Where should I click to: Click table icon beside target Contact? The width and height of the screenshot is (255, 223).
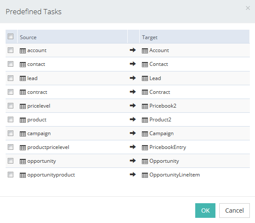tap(145, 65)
